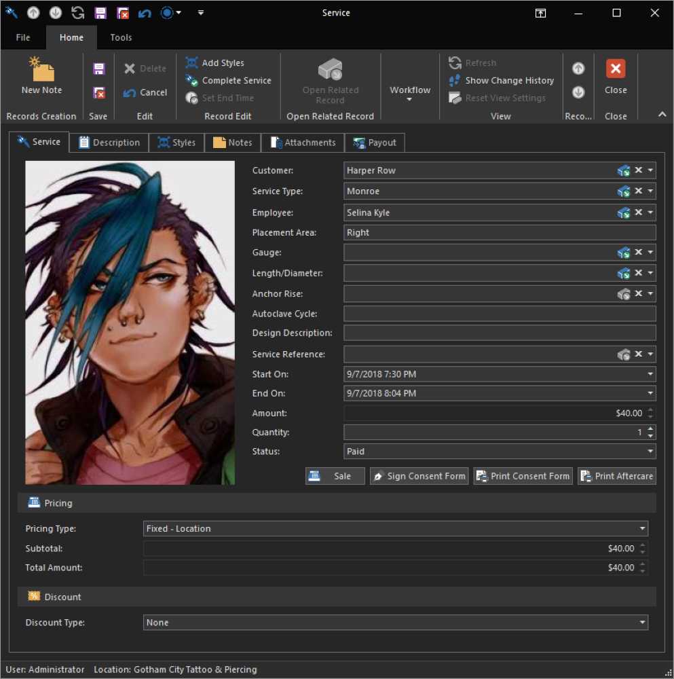The width and height of the screenshot is (674, 679).
Task: Clear the Length/Diameter field with X
Action: point(639,273)
